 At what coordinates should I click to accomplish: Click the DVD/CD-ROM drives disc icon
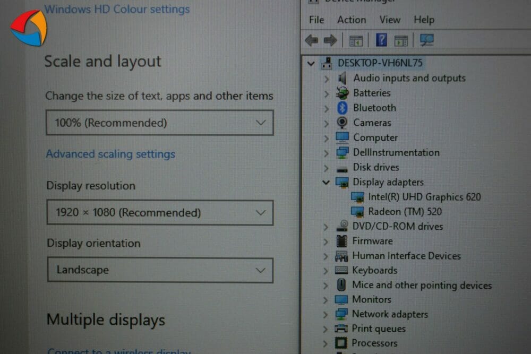click(342, 226)
